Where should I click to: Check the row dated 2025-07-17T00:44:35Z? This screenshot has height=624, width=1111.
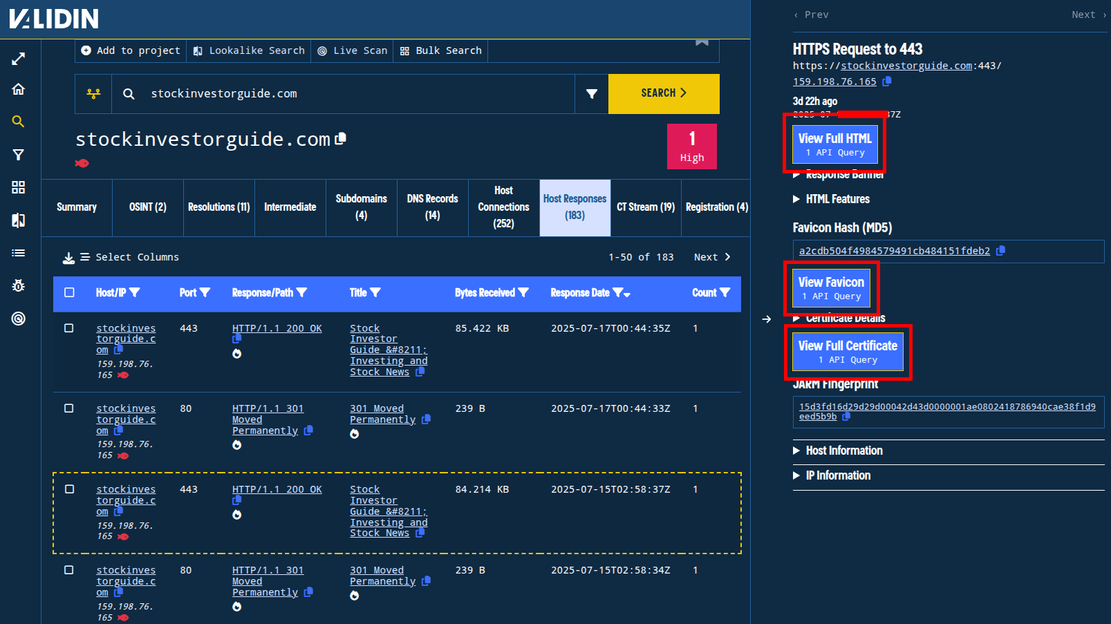pos(69,328)
